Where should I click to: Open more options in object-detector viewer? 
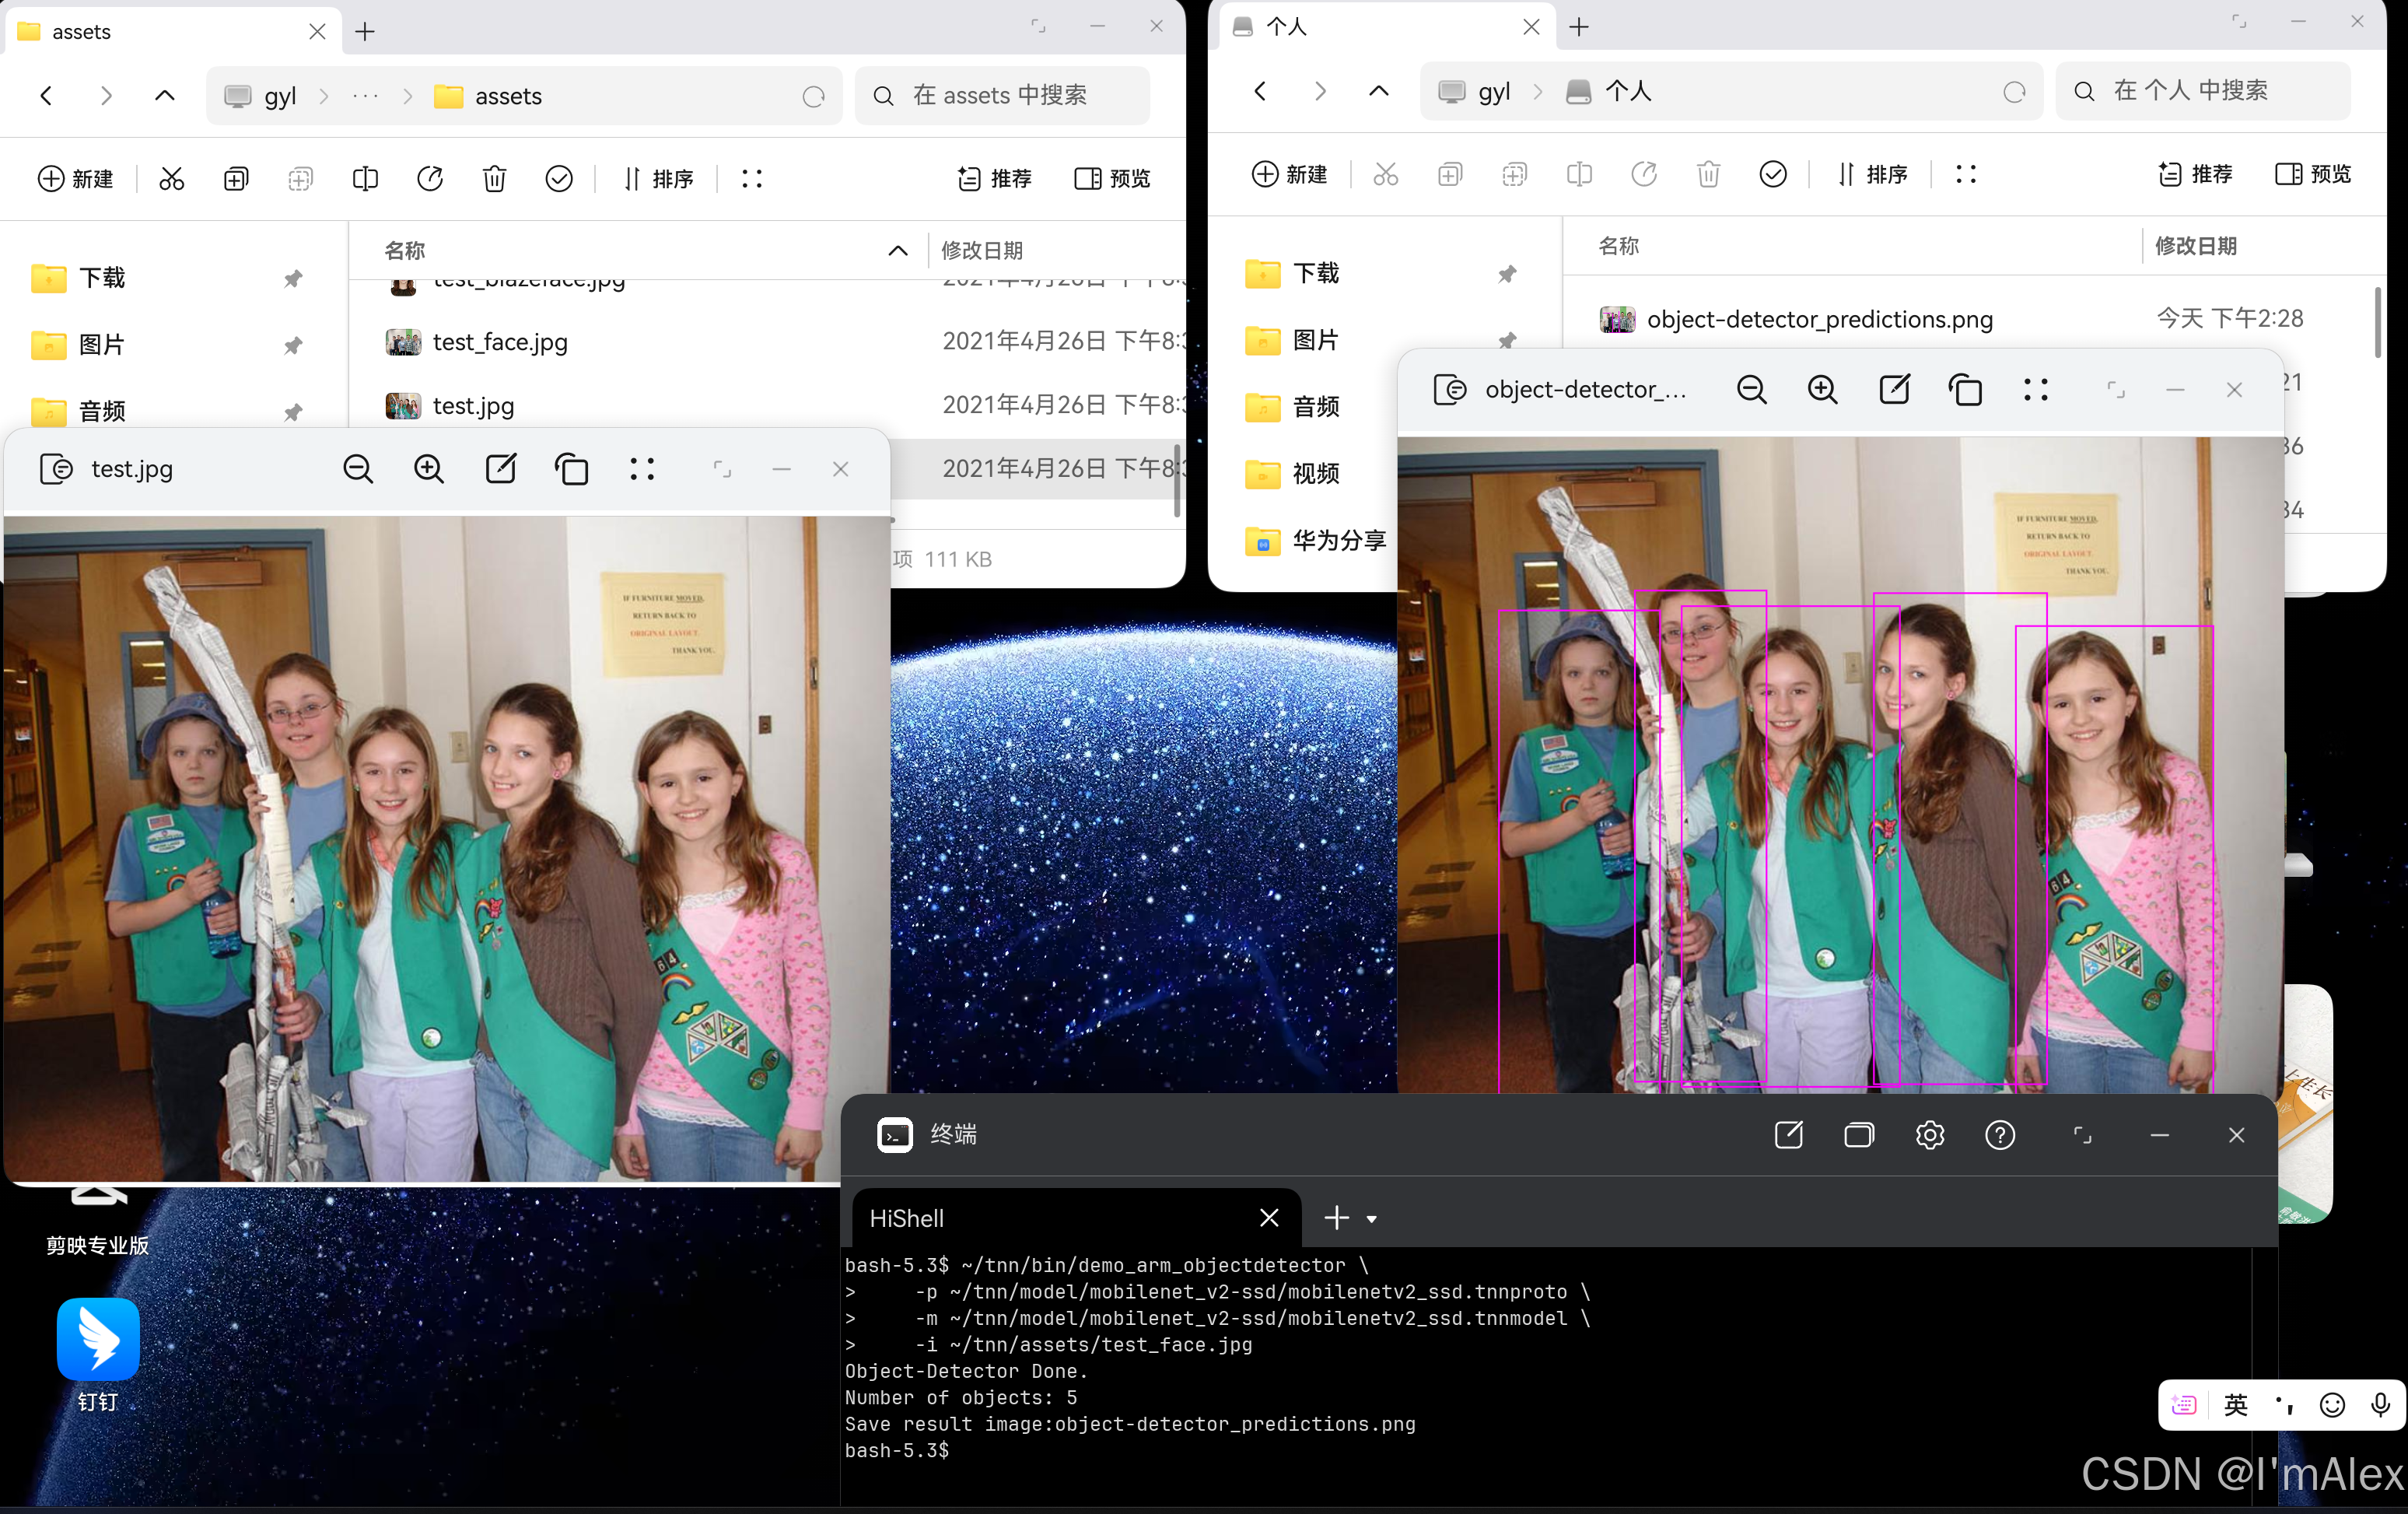click(x=2036, y=390)
